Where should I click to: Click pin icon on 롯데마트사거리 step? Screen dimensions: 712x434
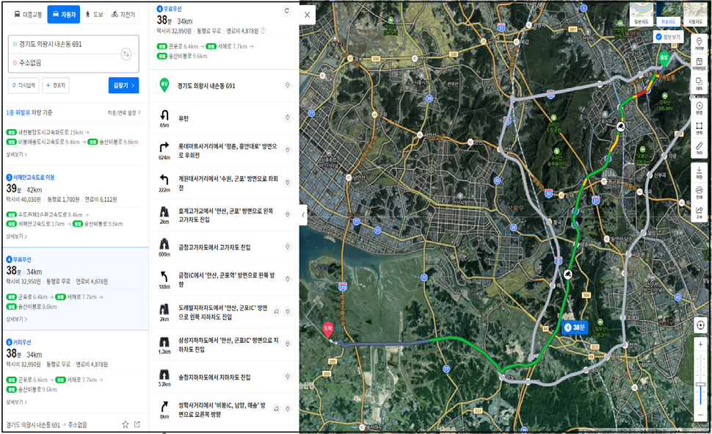click(x=288, y=150)
